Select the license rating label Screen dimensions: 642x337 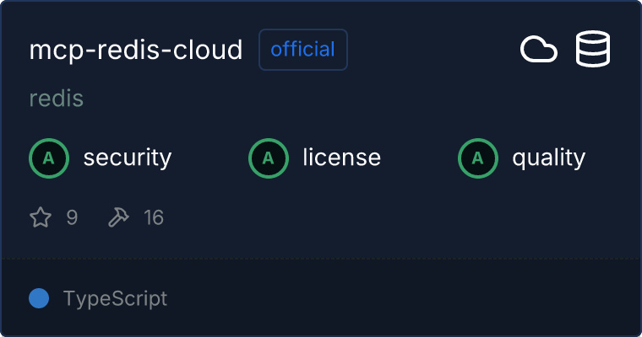pos(341,158)
